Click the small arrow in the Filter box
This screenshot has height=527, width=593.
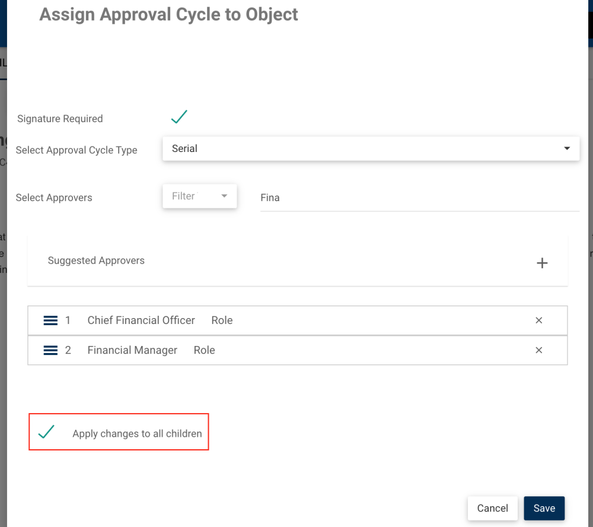[x=224, y=196]
